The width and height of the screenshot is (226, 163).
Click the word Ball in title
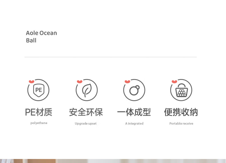tap(31, 40)
